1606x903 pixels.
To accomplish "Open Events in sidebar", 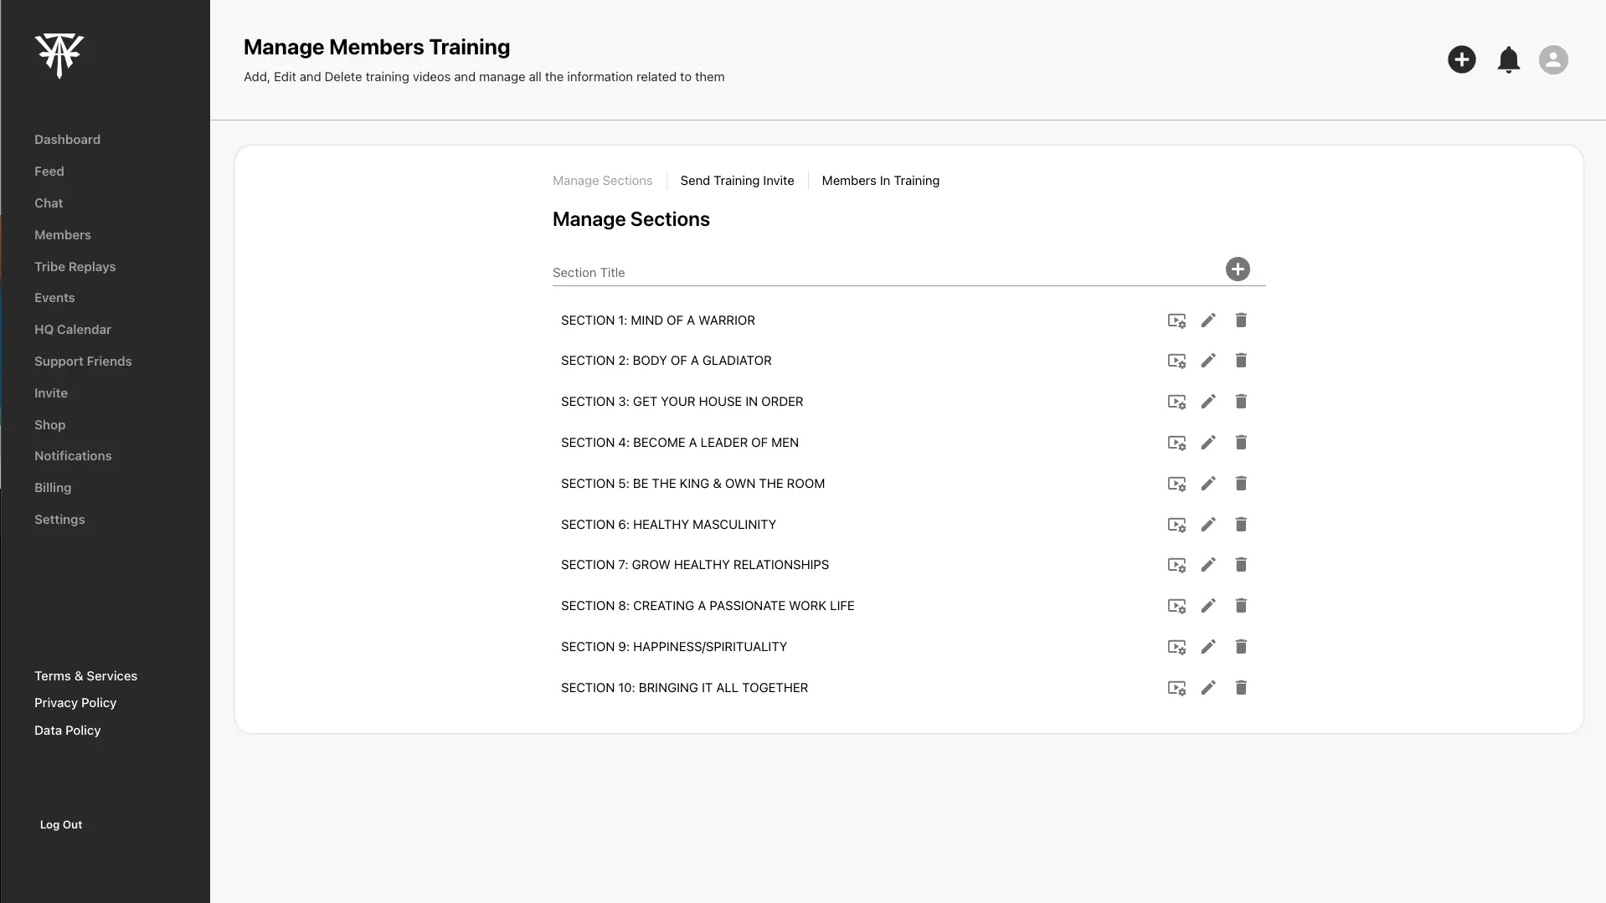I will coord(54,298).
